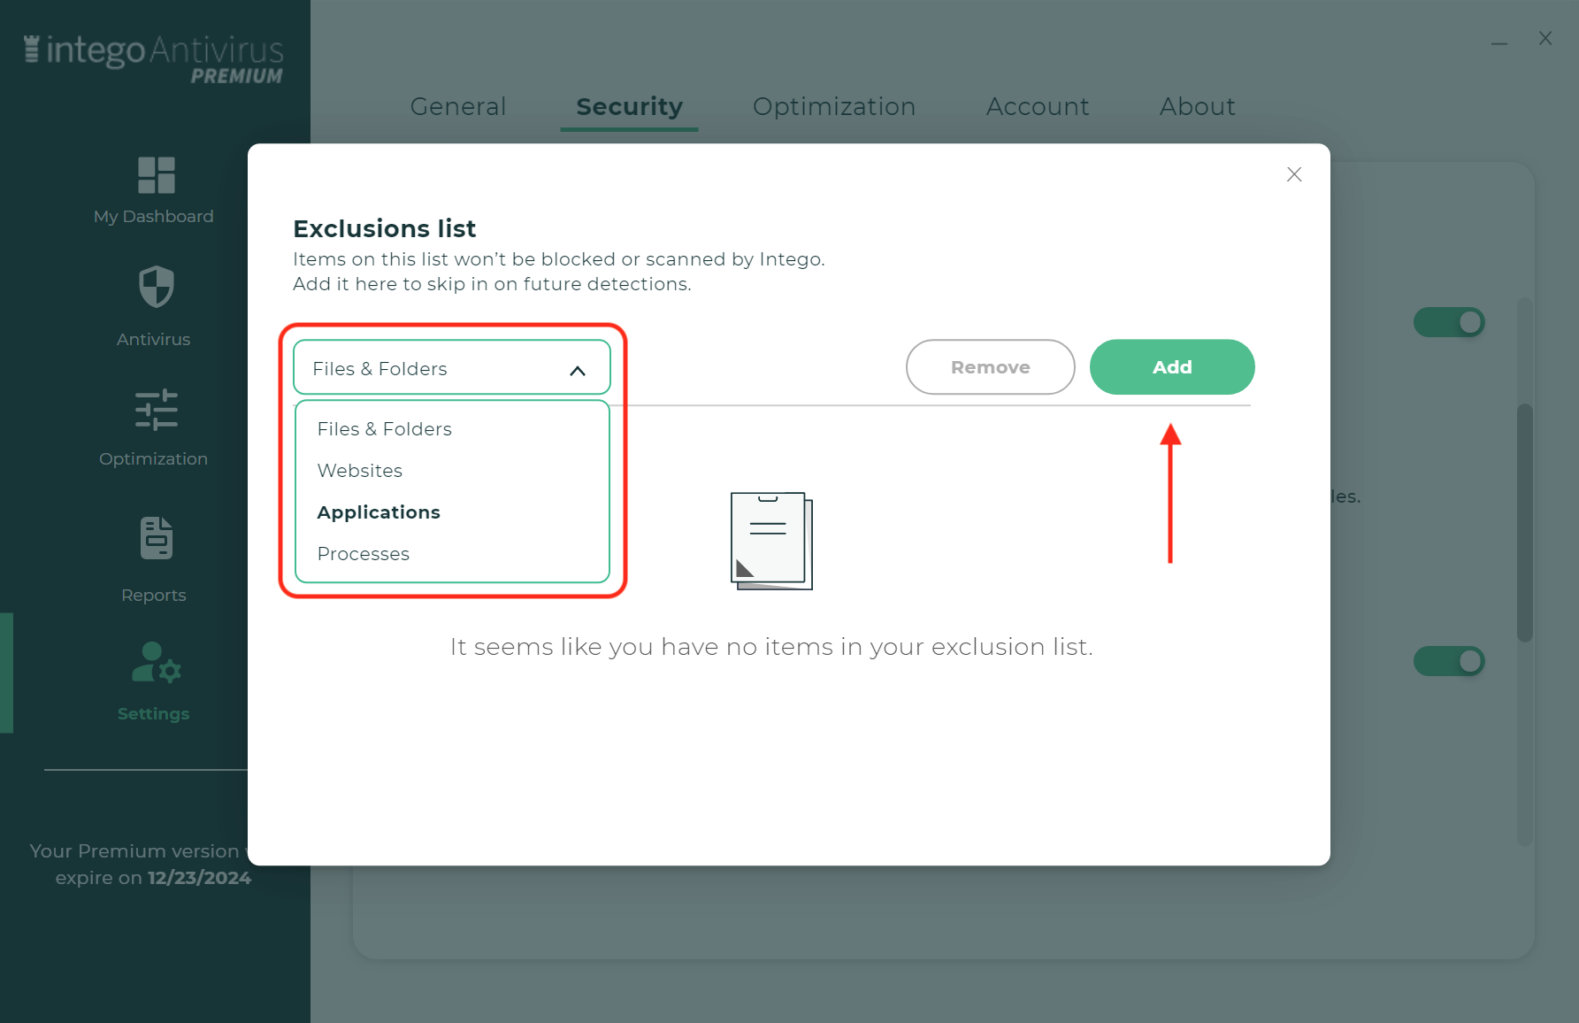The image size is (1579, 1023).
Task: Choose Applications in the dropdown list
Action: (379, 512)
